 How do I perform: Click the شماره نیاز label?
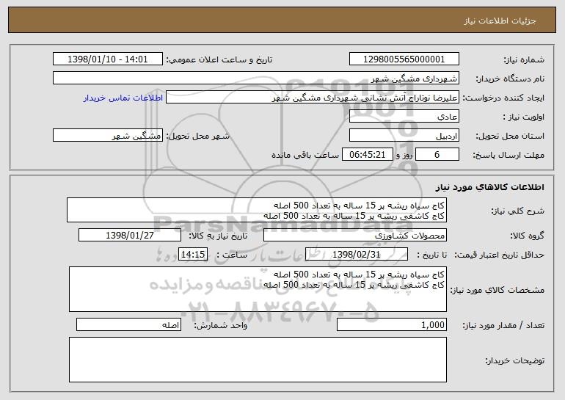[524, 59]
